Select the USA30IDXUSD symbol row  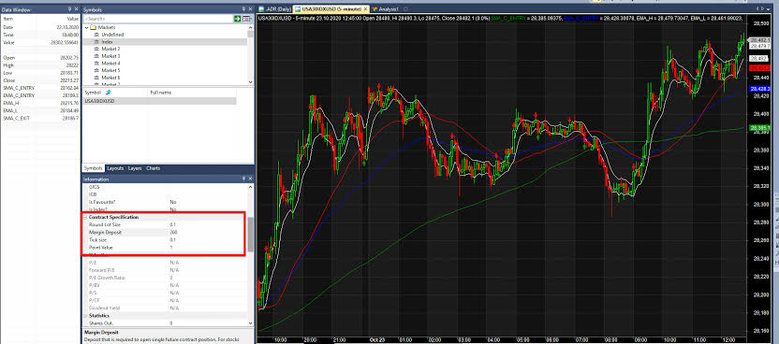[x=159, y=101]
